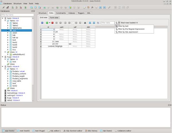
Task: Click cascade windows icon in main toolbar
Action: click(x=128, y=7)
